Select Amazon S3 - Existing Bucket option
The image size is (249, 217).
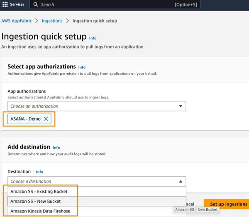39,192
